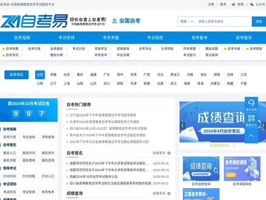This screenshot has height=200, width=266.
Task: Open 打印入口 in left sidebar
Action: [48, 176]
